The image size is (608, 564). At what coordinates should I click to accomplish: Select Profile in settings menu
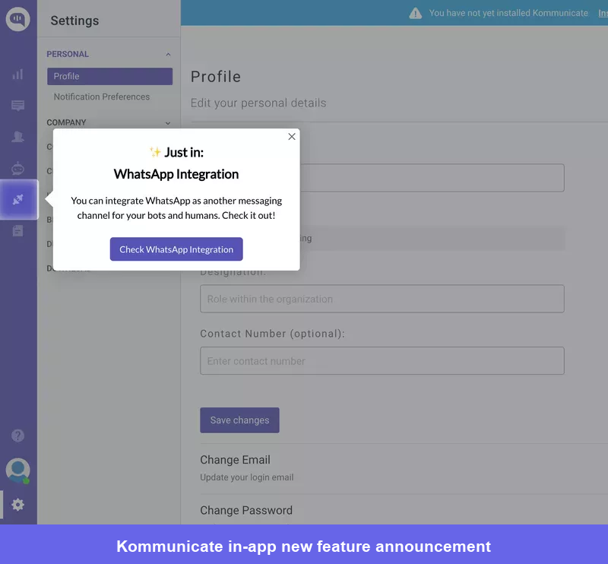pos(109,77)
